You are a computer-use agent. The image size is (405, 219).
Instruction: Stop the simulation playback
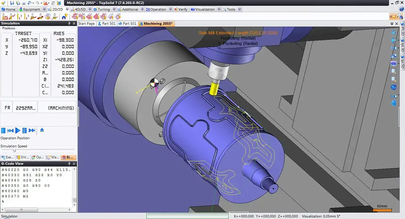(3, 130)
